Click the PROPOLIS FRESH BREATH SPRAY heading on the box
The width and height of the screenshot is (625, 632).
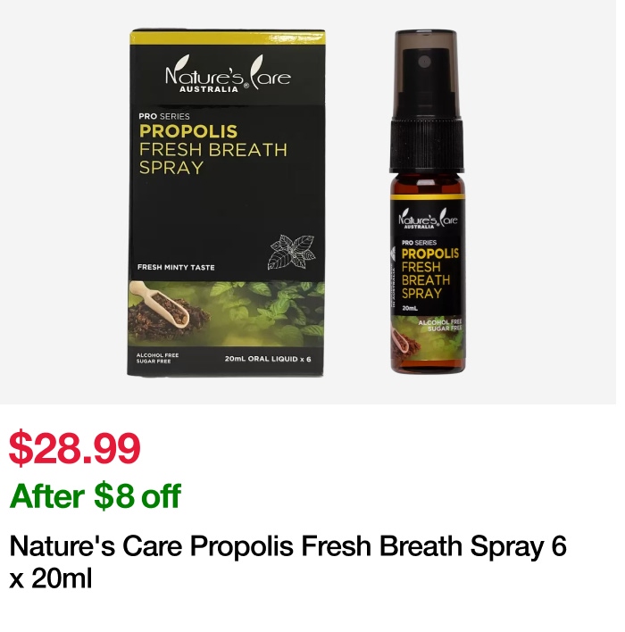coord(212,150)
